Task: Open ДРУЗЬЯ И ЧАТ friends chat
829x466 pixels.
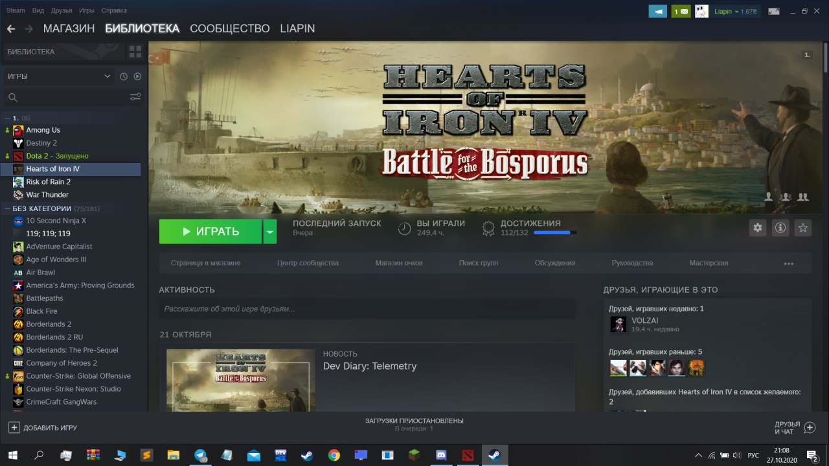Action: click(x=795, y=428)
